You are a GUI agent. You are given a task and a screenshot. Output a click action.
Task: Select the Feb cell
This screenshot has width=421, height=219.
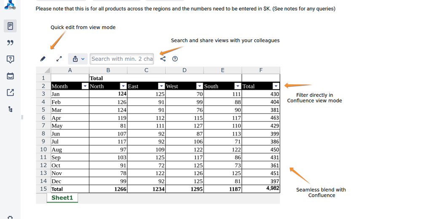point(70,102)
